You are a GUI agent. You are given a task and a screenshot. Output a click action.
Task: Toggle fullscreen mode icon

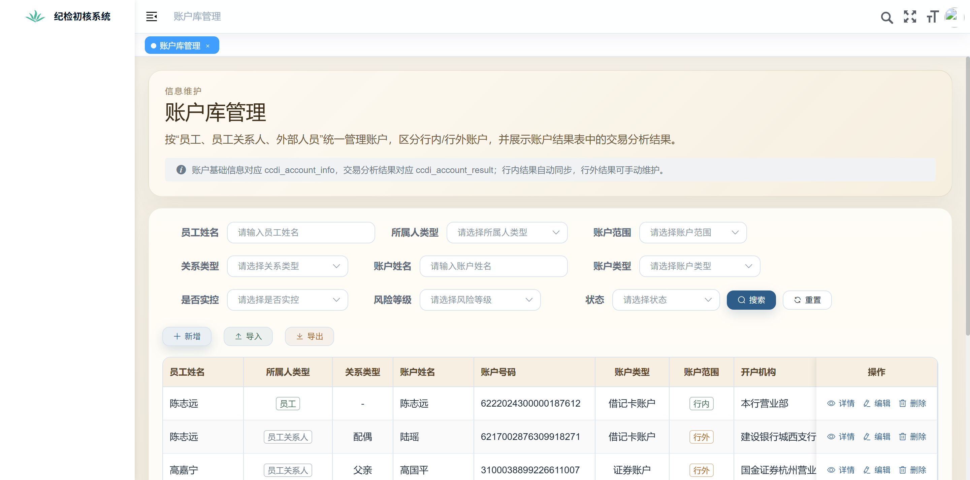click(x=910, y=16)
